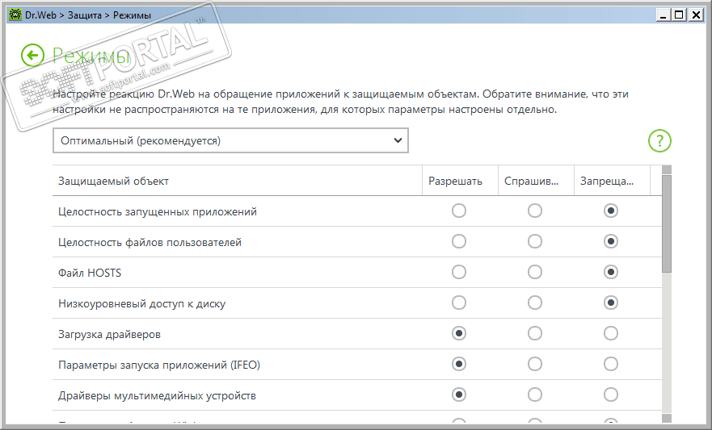The image size is (712, 430).
Task: Minimize the Dr.Web window
Action: coord(664,15)
